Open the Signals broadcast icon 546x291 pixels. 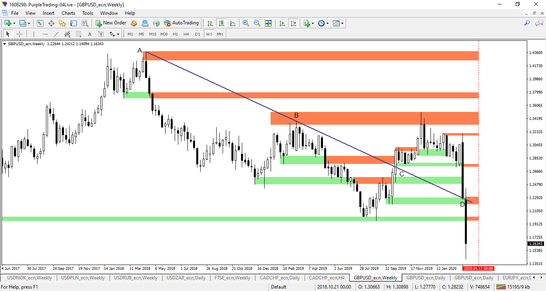pos(156,23)
